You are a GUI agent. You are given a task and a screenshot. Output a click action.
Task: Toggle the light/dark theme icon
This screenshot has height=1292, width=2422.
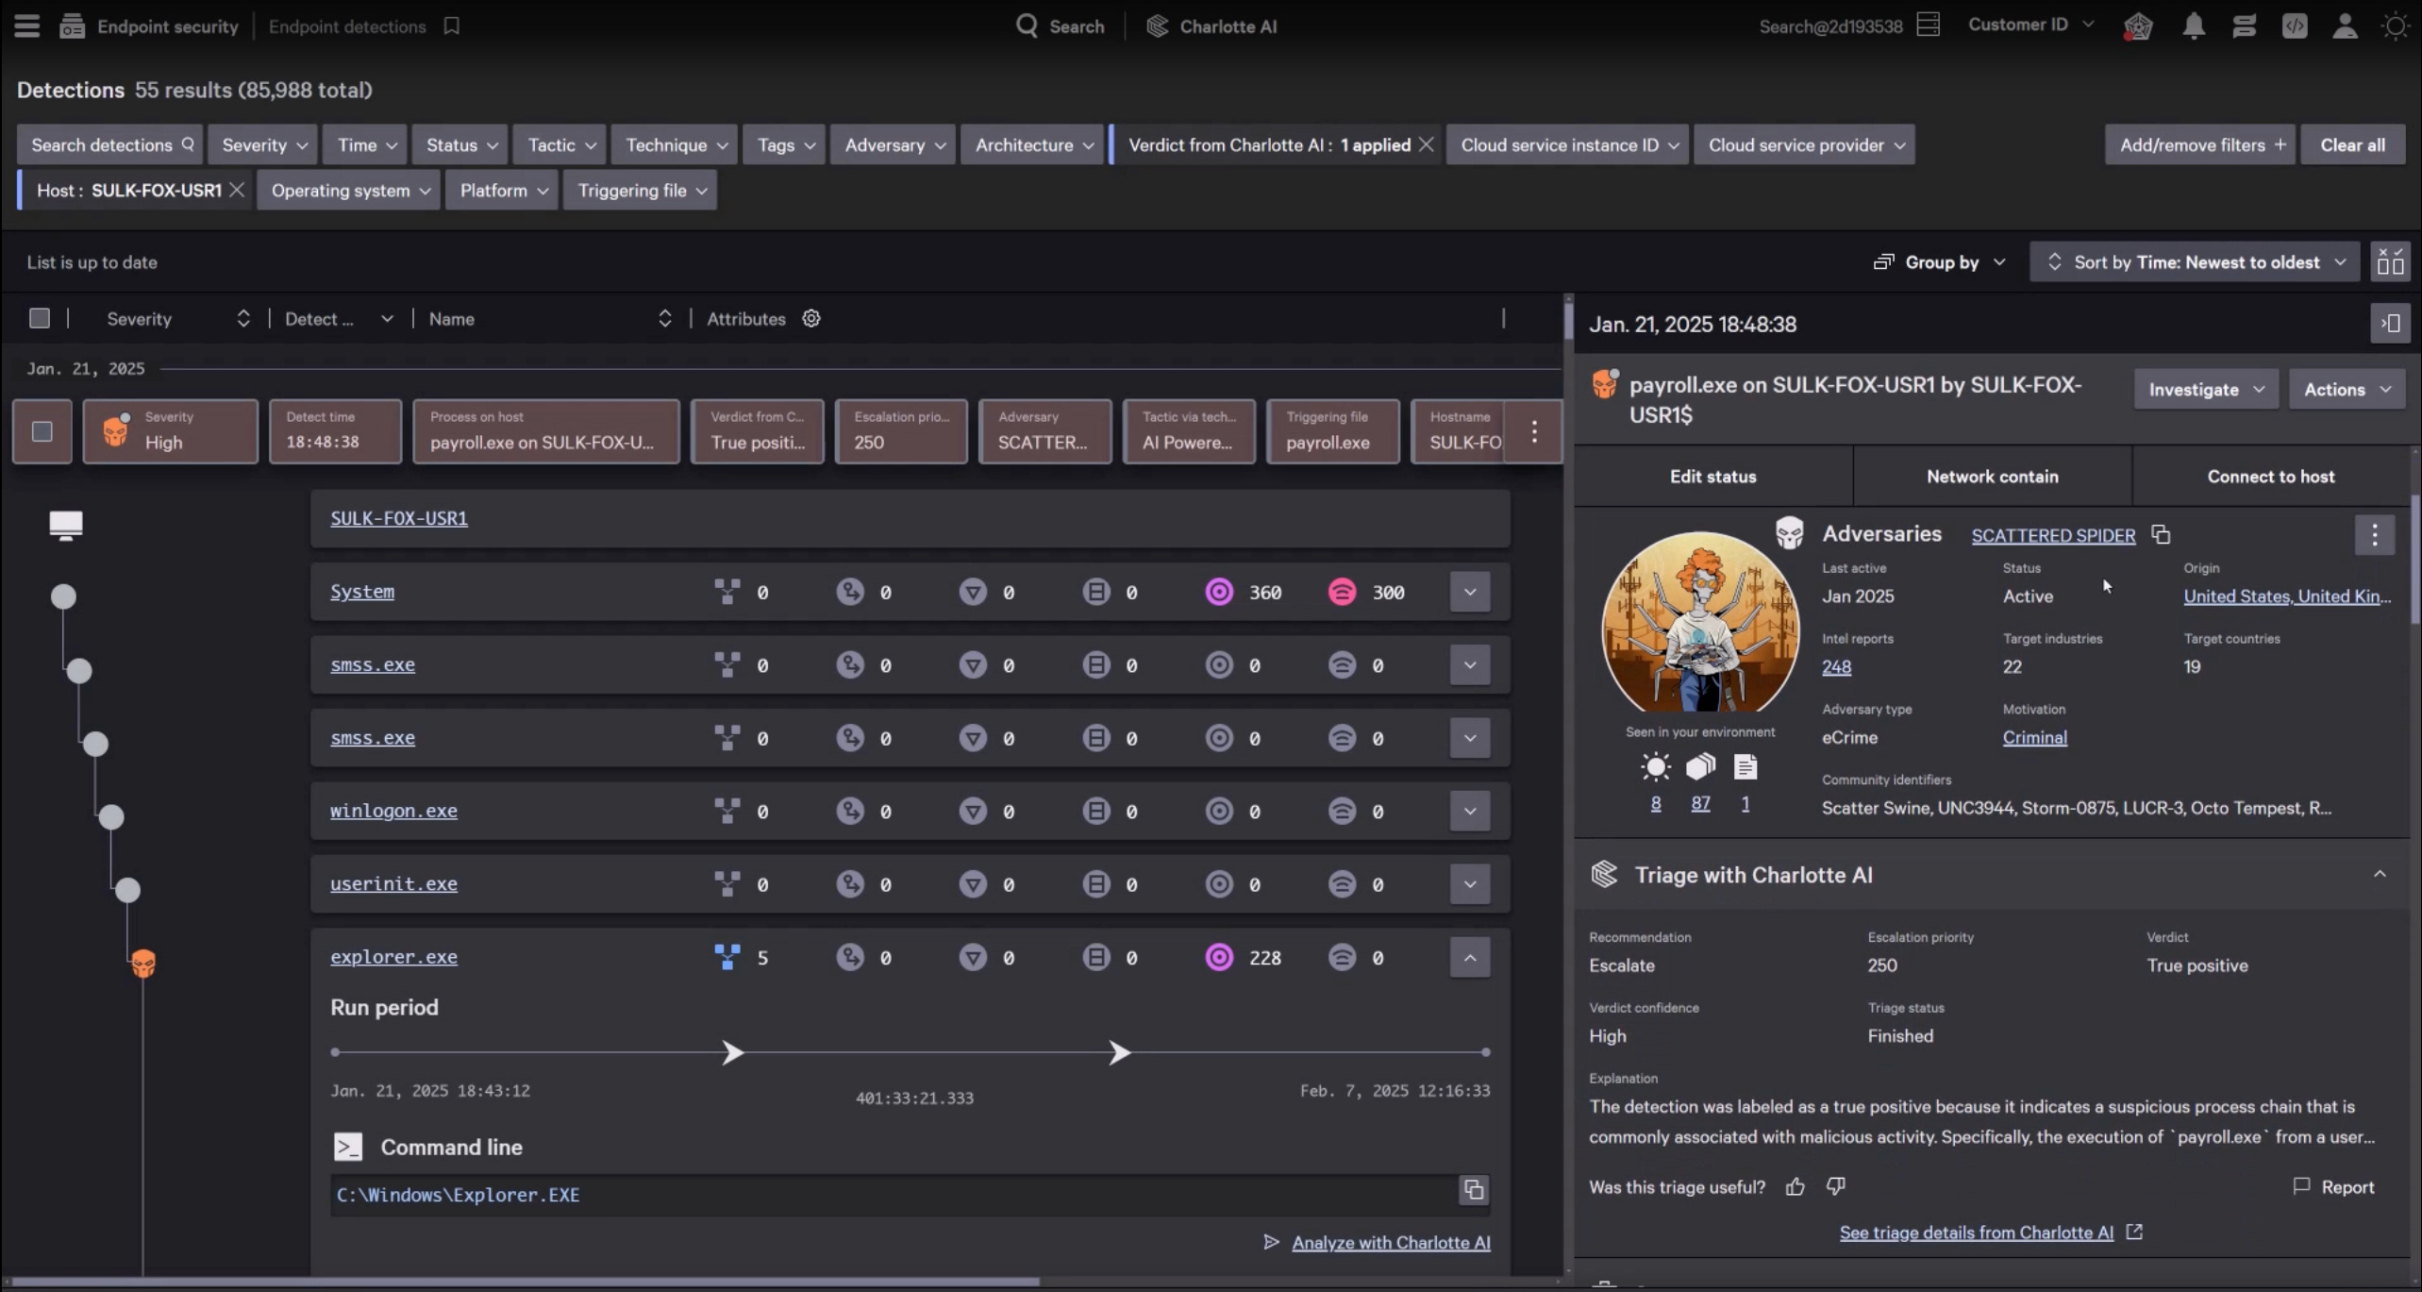(2395, 26)
